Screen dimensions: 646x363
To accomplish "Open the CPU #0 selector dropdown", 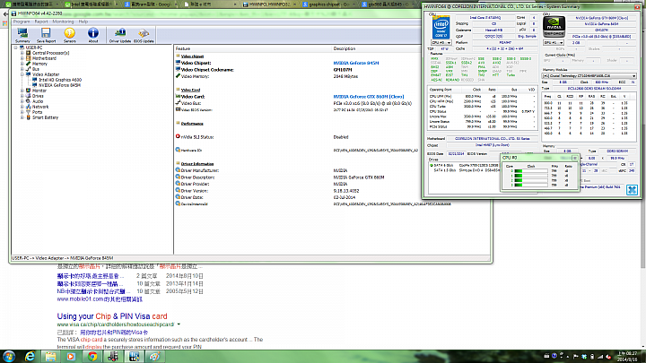I will 441,43.
